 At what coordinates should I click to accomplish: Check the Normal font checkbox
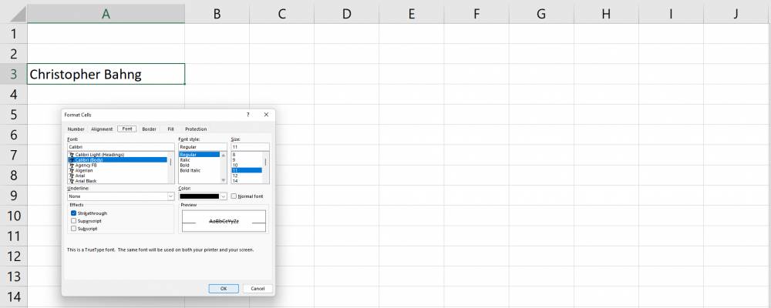click(x=234, y=196)
